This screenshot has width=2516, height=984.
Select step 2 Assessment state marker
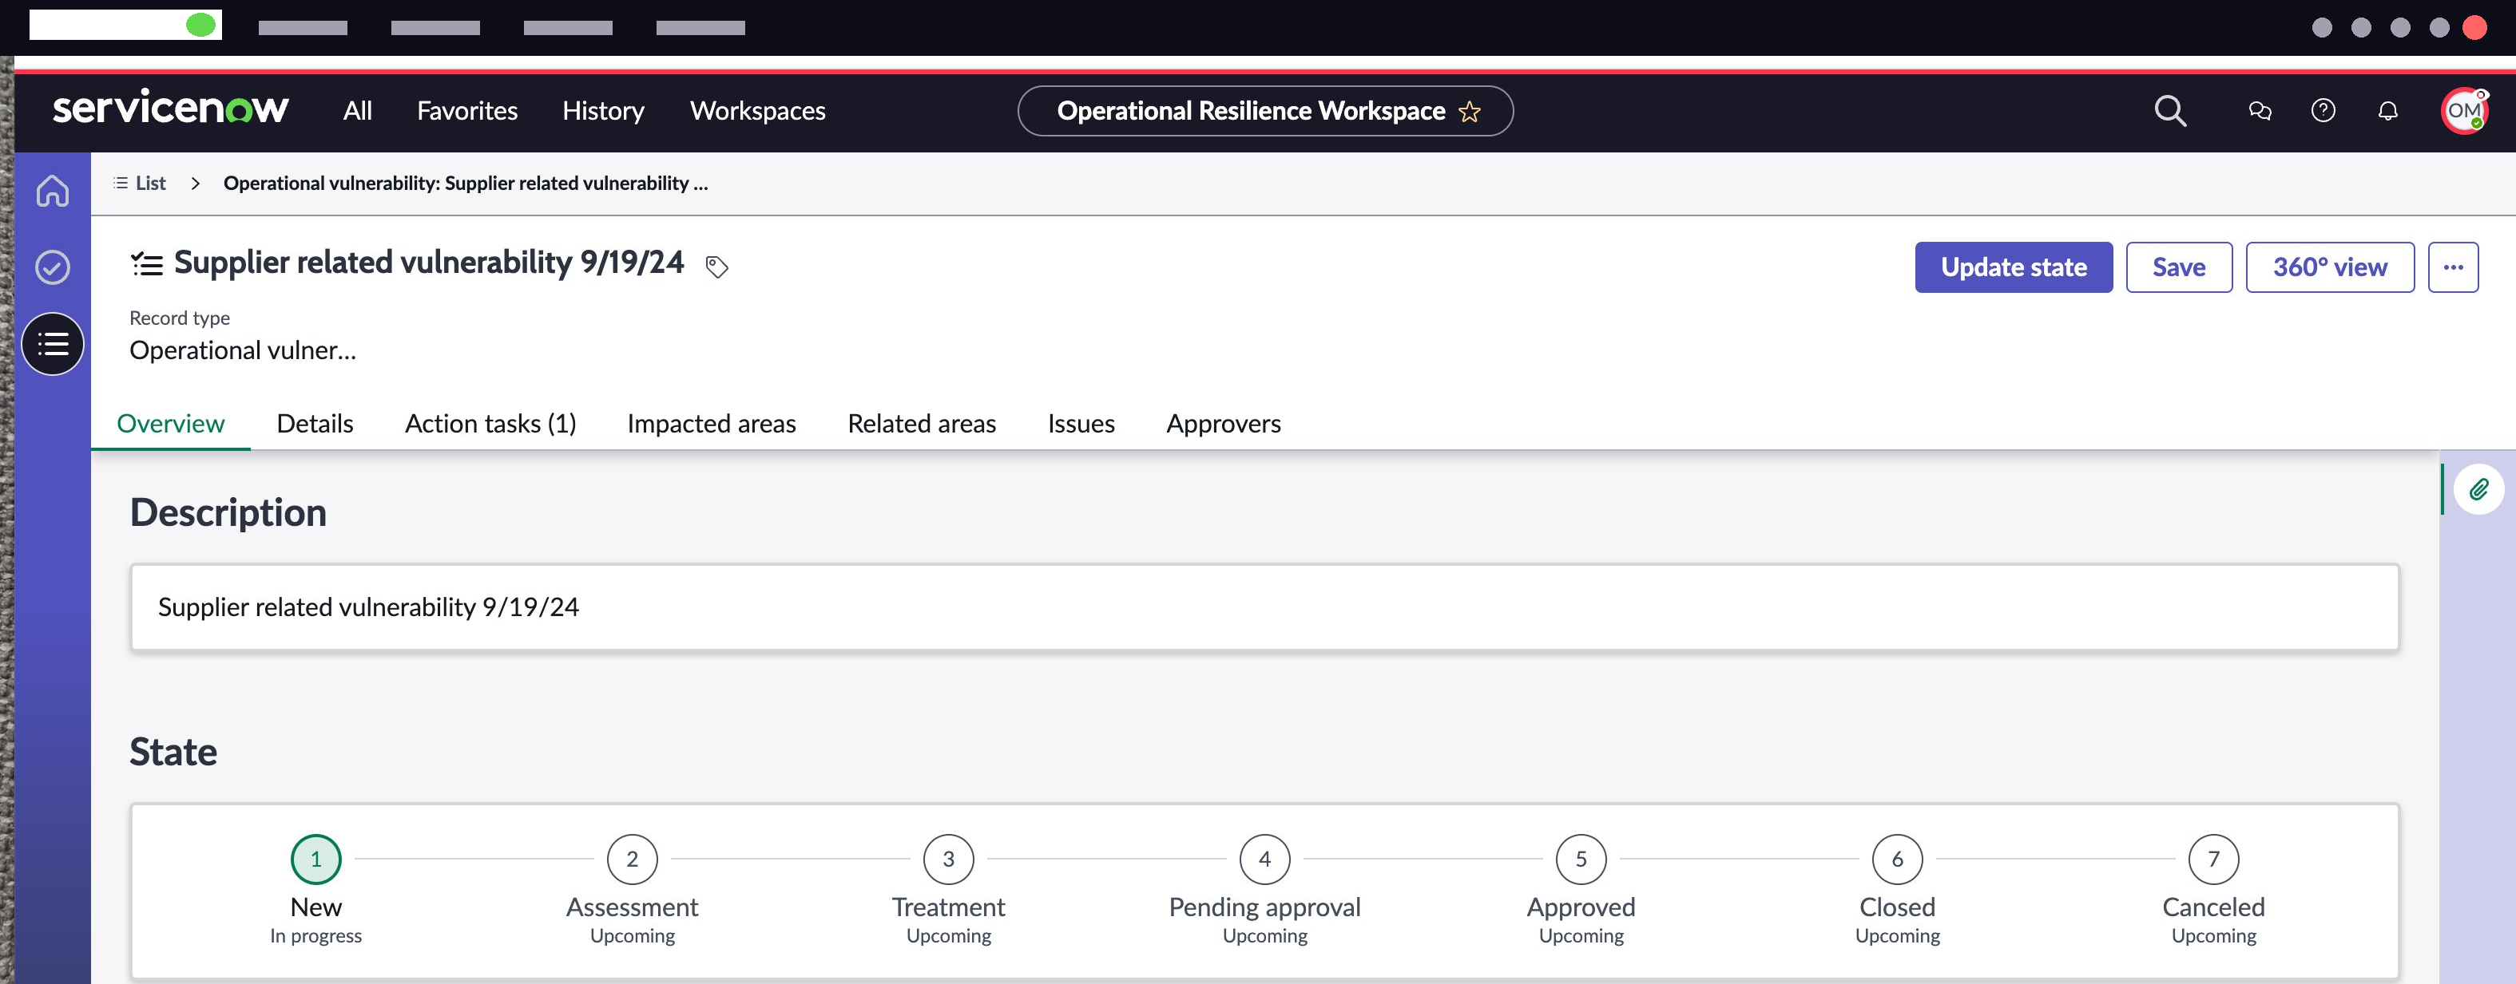pos(633,859)
